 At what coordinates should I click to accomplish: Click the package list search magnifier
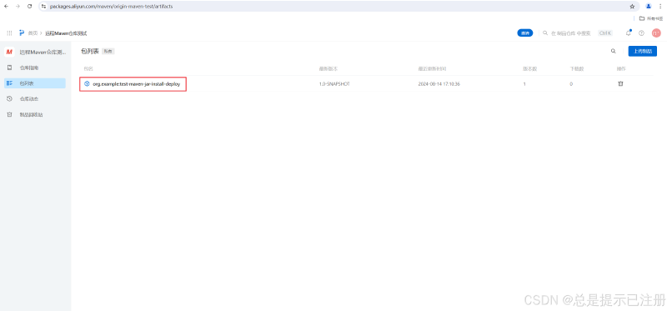pyautogui.click(x=614, y=51)
